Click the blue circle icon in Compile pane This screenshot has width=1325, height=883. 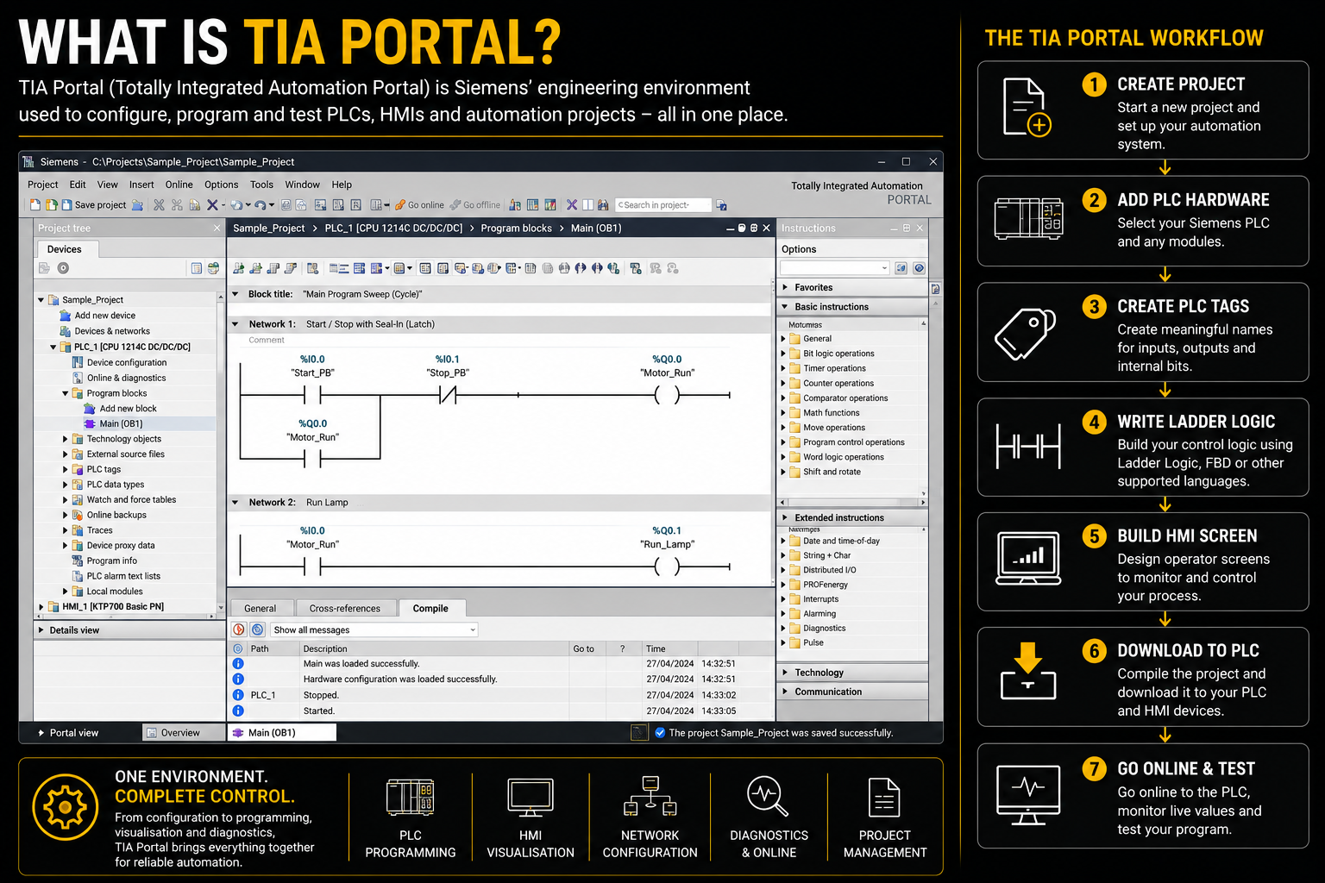257,630
